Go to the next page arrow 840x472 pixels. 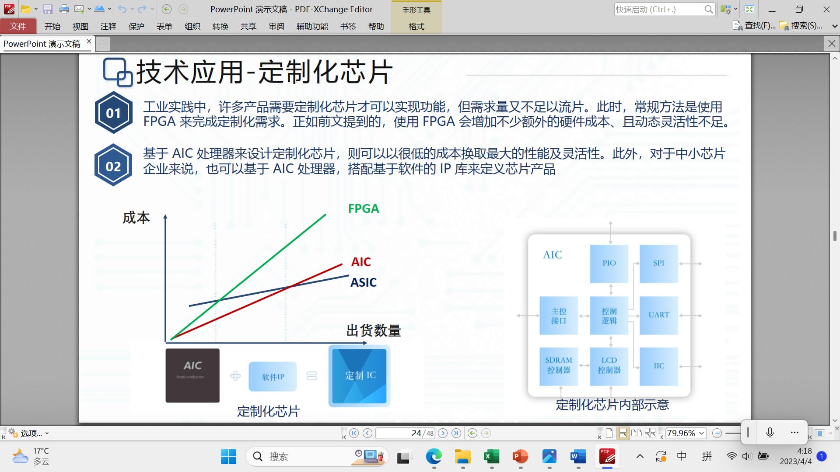(443, 433)
